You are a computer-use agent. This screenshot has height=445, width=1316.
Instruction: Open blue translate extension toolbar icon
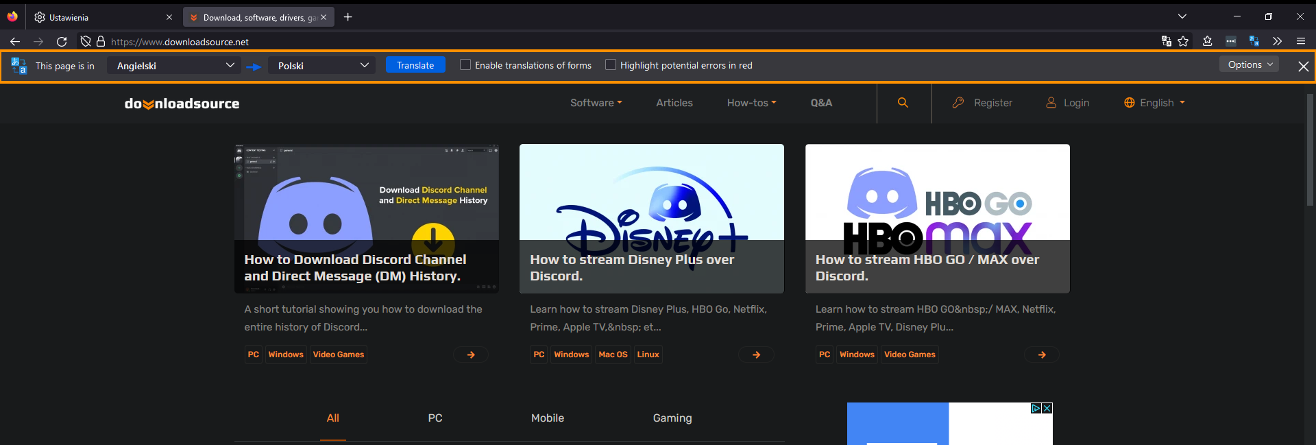point(1254,41)
